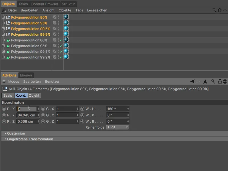Viewport: 228px width, 171px height.
Task: Click material sphere tag of orange Polygonreduktion 80%
Action: click(66, 17)
